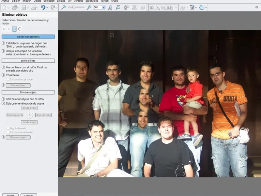
Task: Open the Selección menu
Action: pos(49,1)
